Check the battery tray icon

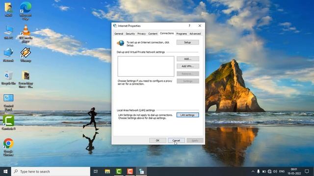pos(264,172)
